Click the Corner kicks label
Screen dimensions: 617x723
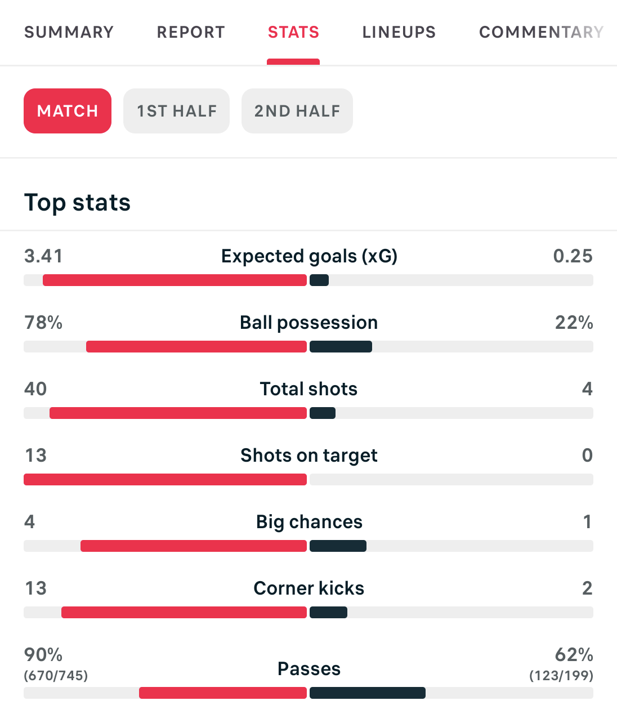[308, 588]
